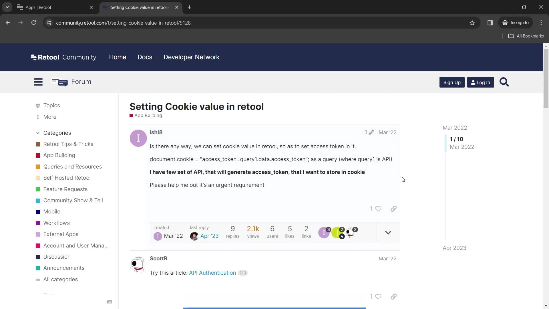Click the Log In button
Image resolution: width=549 pixels, height=309 pixels.
[480, 82]
